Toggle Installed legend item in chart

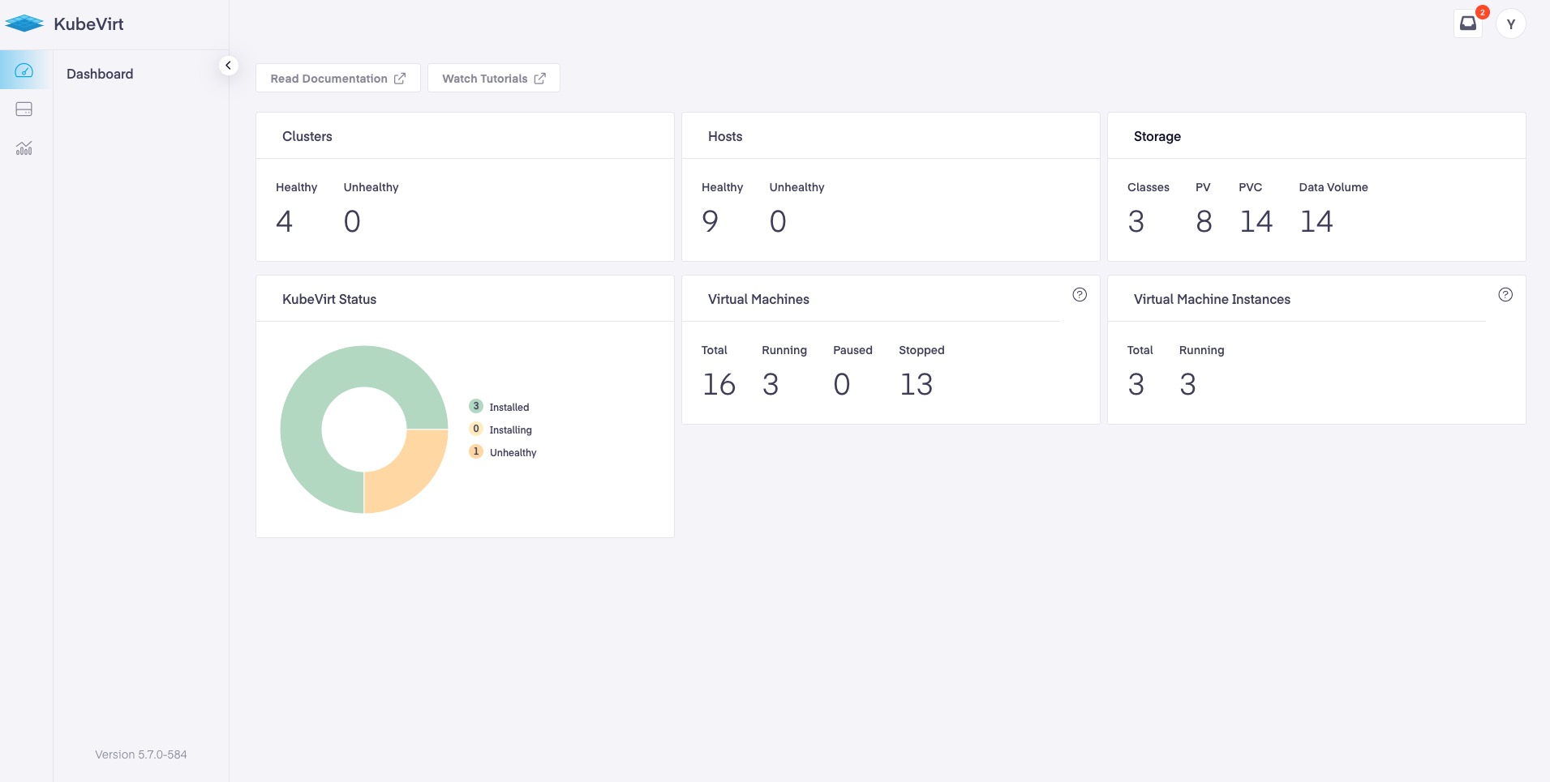pos(499,407)
